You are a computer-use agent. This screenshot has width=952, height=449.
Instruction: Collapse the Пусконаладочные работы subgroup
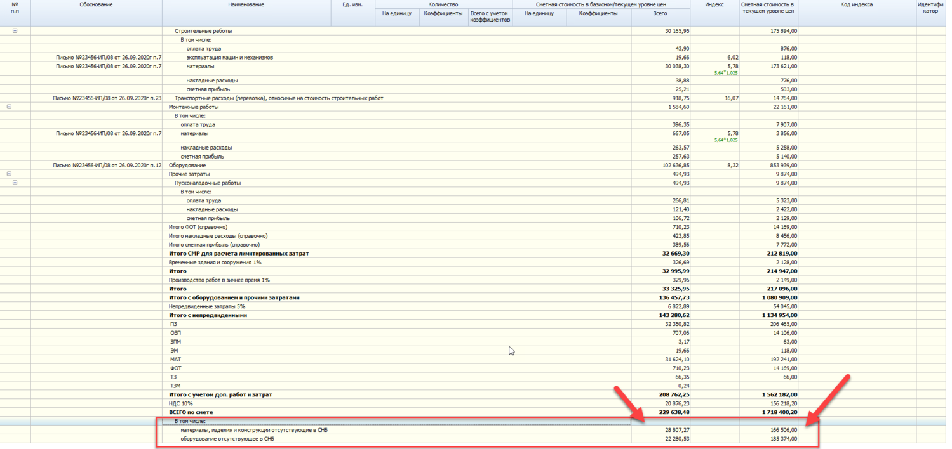tap(15, 183)
